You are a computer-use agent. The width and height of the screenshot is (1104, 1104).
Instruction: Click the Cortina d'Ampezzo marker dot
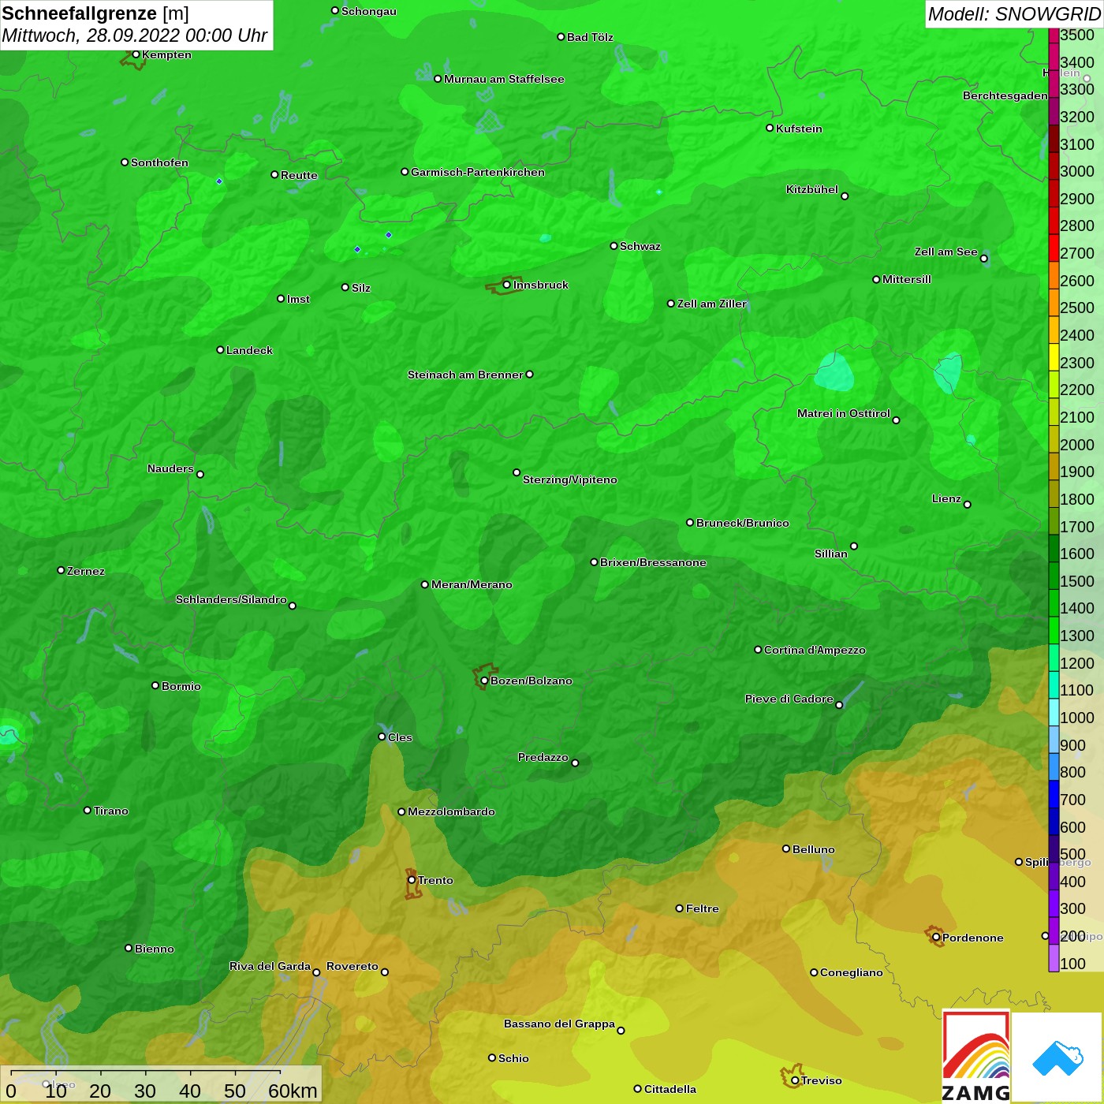[x=758, y=650]
